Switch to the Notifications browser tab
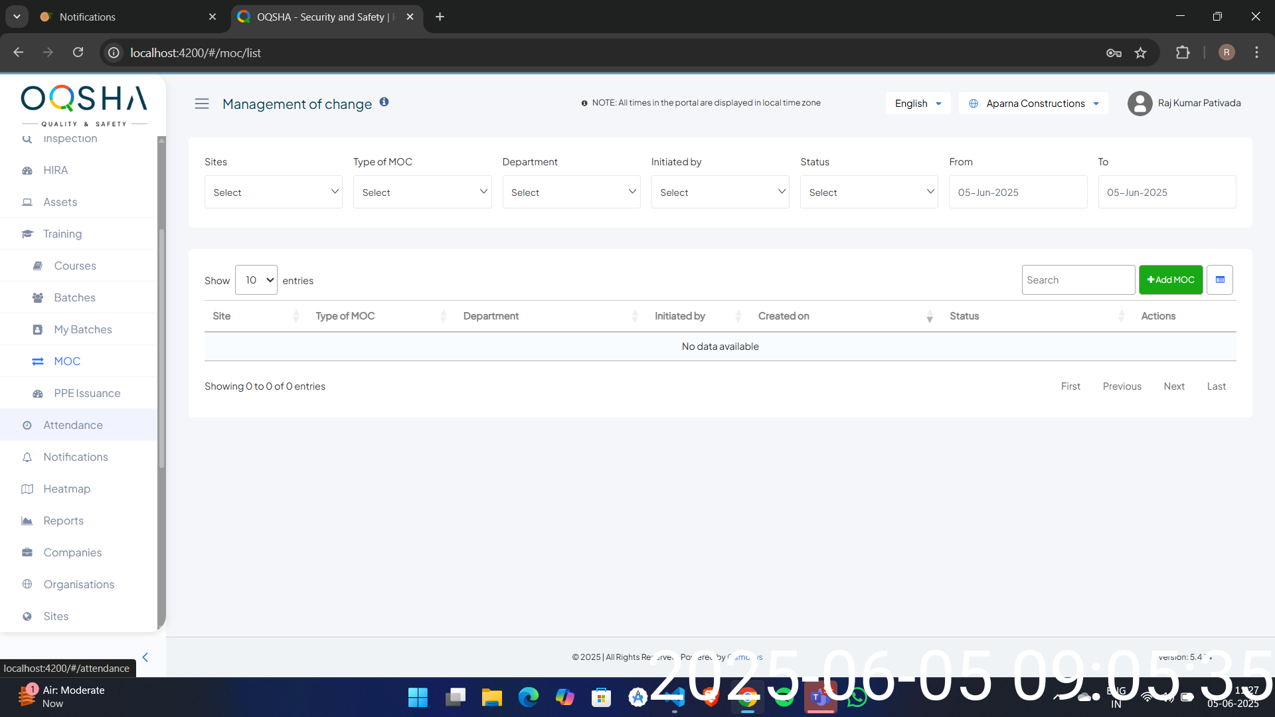1275x717 pixels. 88,17
